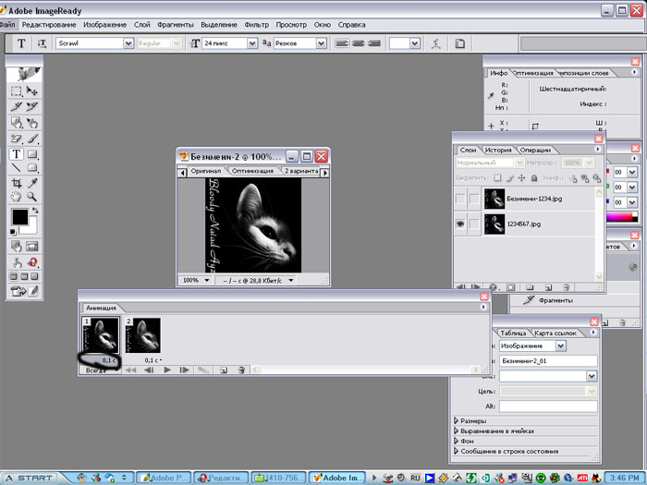Delete the selected animation frame
The height and width of the screenshot is (485, 647).
(x=242, y=370)
